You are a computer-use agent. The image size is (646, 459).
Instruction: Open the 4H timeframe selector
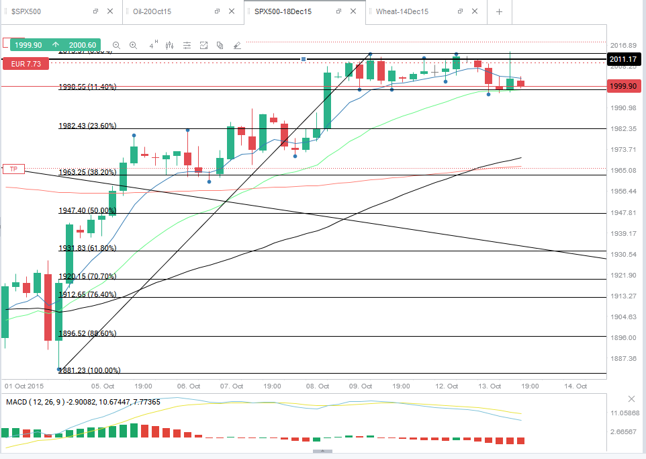coord(153,45)
